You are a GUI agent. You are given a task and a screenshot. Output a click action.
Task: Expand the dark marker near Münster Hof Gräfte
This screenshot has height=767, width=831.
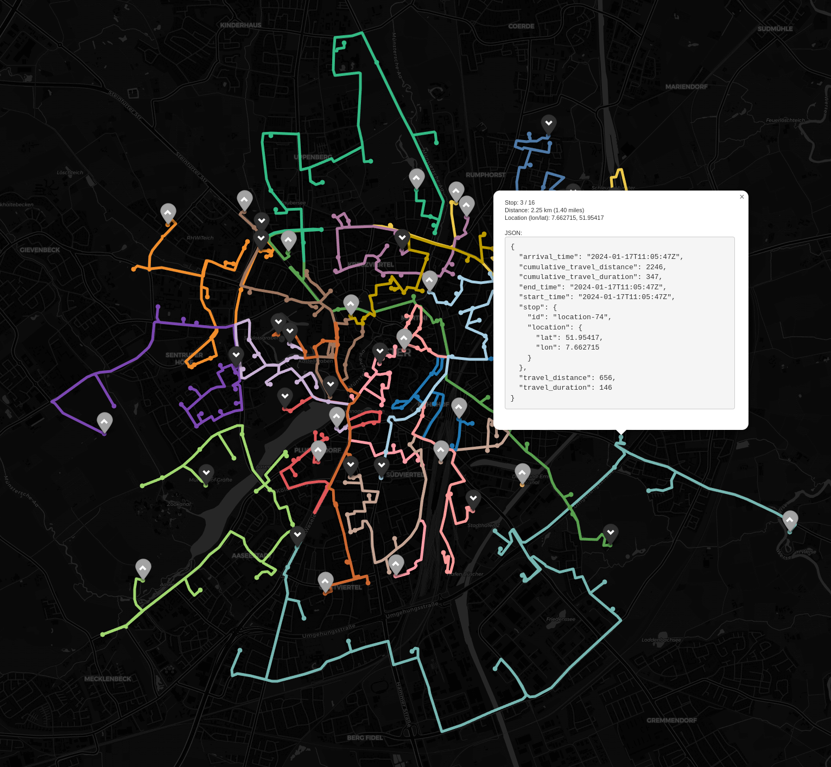[206, 472]
